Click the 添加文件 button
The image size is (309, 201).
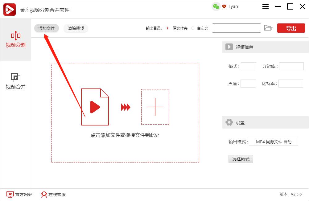(47, 28)
